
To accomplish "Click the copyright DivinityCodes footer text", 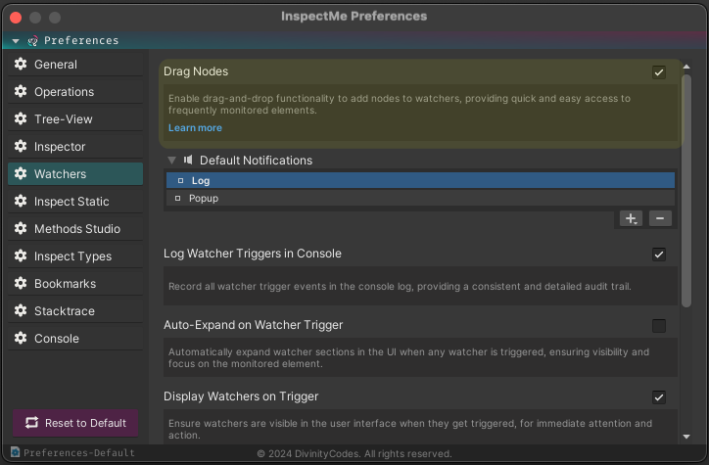I will (354, 453).
